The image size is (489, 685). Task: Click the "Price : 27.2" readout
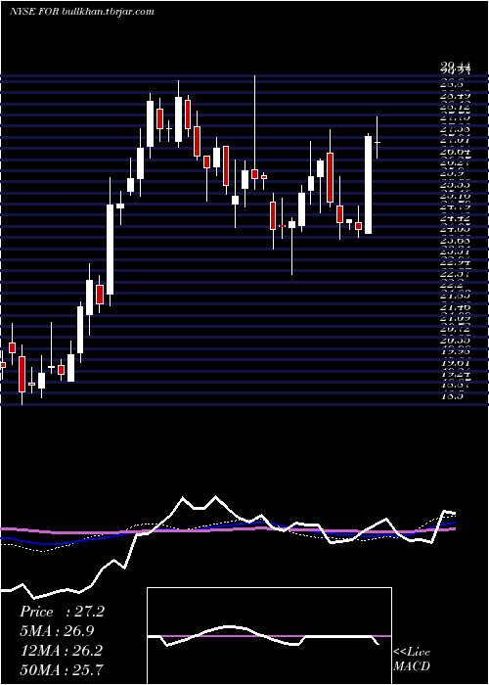[62, 612]
